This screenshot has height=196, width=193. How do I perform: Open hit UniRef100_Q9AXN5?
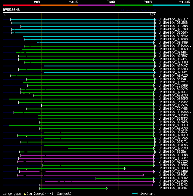(x=173, y=26)
